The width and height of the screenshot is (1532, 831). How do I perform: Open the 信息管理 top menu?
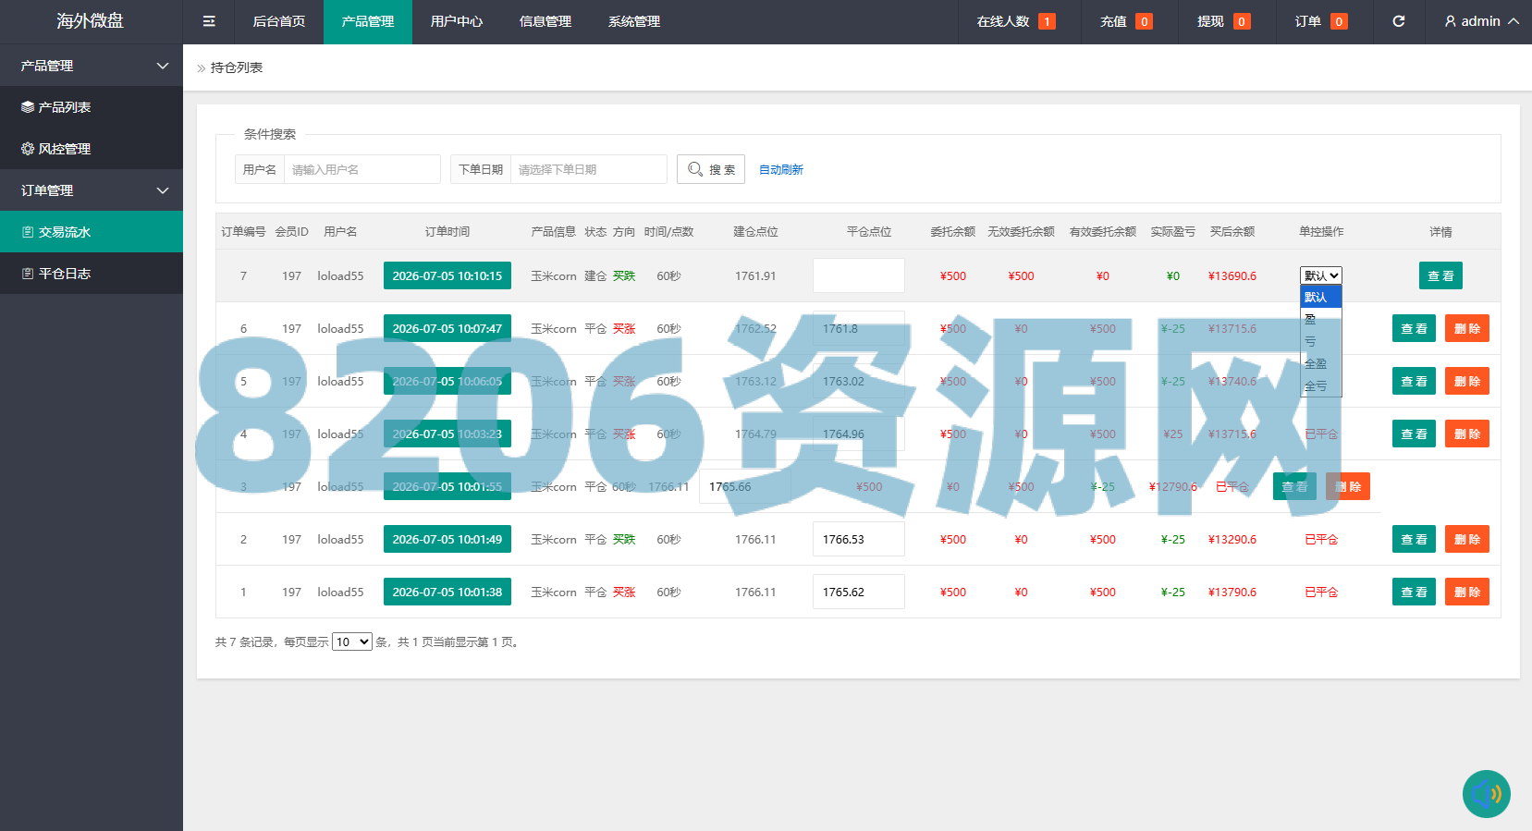tap(545, 21)
